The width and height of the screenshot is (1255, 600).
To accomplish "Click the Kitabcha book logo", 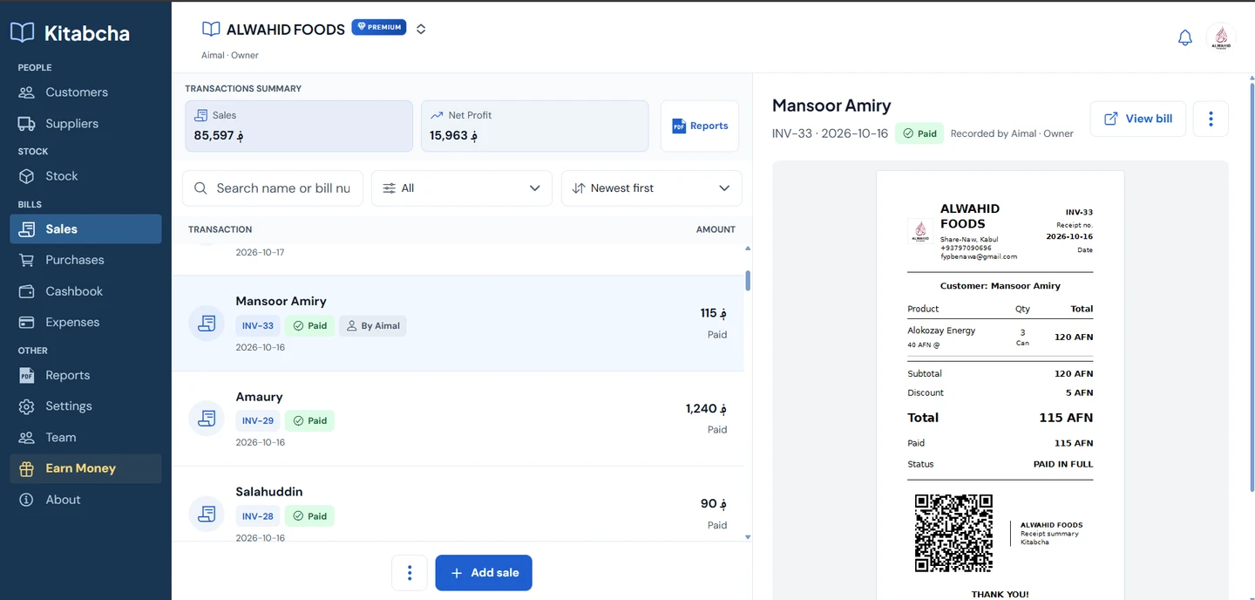I will (23, 33).
